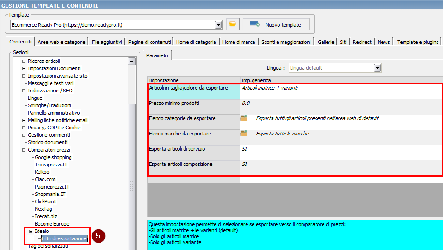Open the Template dropdown arrow
443x250 pixels.
tap(218, 25)
